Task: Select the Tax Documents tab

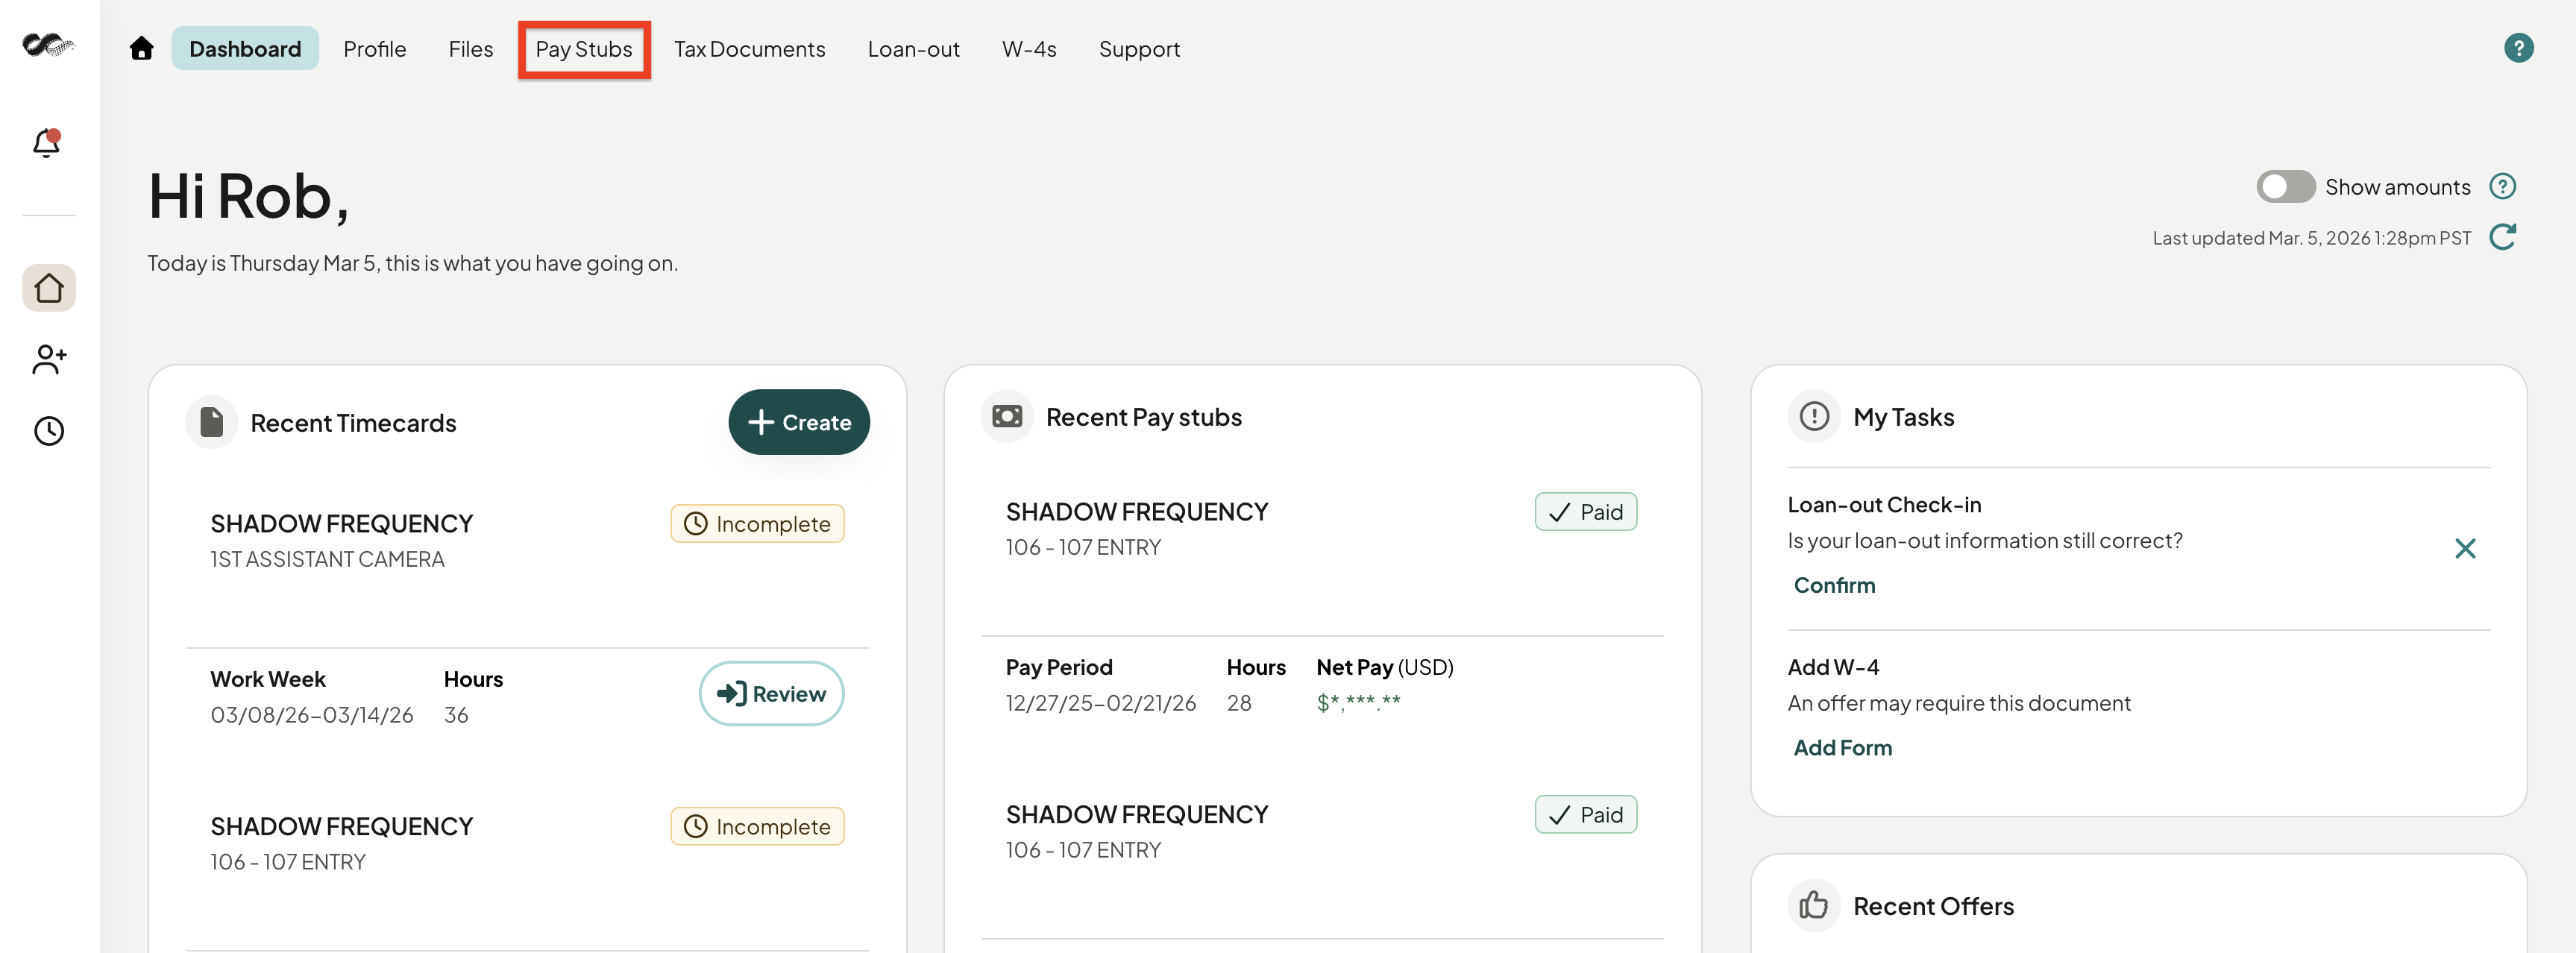Action: coord(750,48)
